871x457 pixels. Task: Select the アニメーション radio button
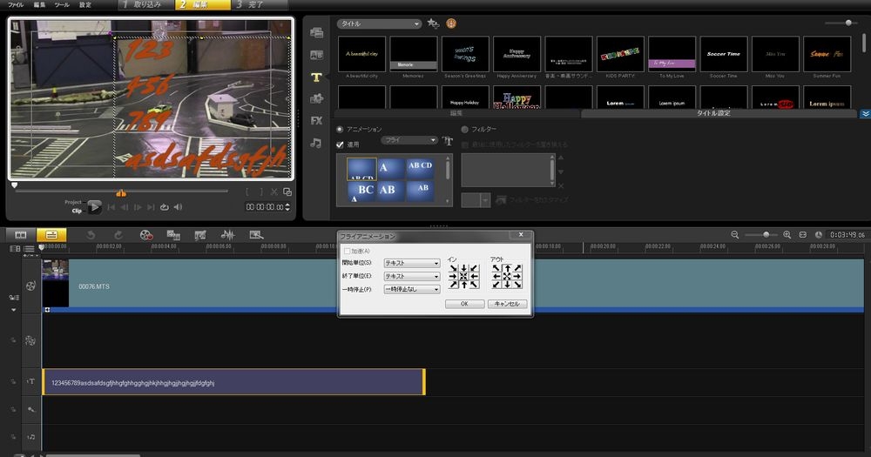(341, 129)
